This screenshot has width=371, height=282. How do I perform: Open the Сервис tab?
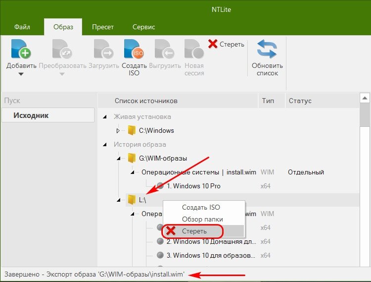tap(143, 27)
